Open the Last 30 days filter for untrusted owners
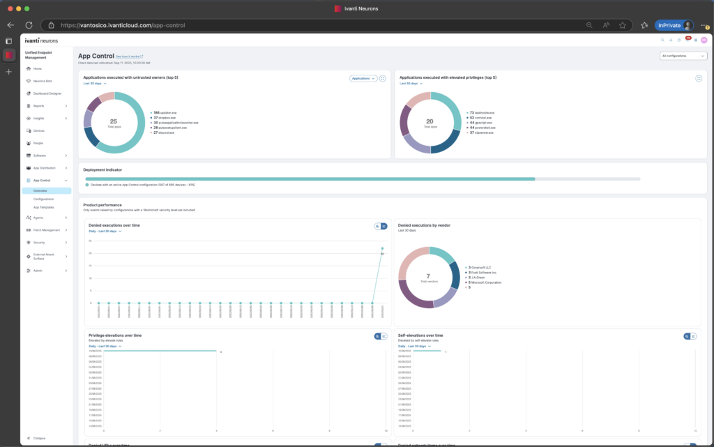This screenshot has height=447, width=714. [95, 84]
